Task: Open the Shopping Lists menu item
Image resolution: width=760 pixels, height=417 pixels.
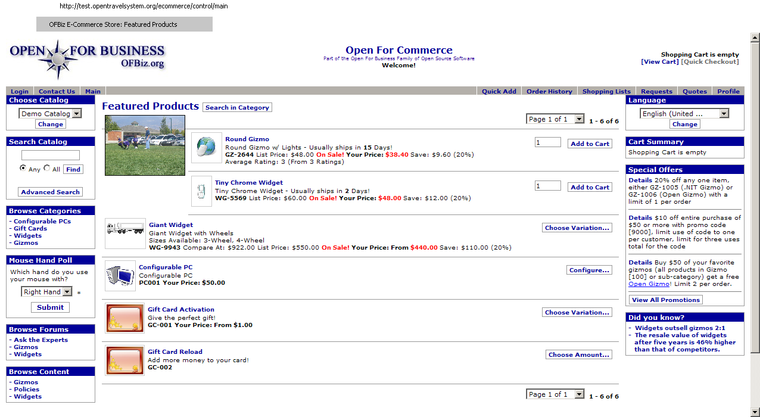Action: [x=606, y=91]
